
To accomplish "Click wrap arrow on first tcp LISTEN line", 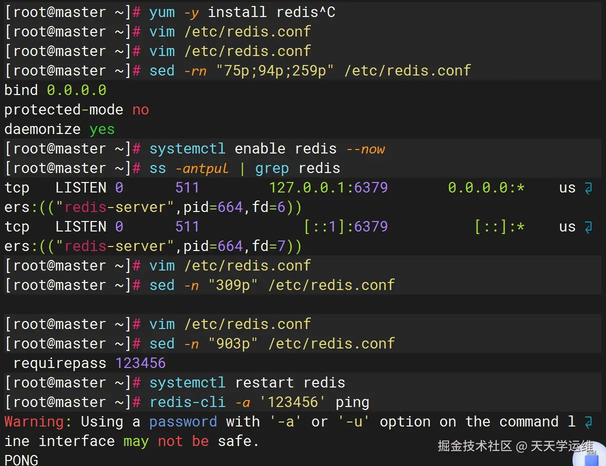I will [588, 188].
